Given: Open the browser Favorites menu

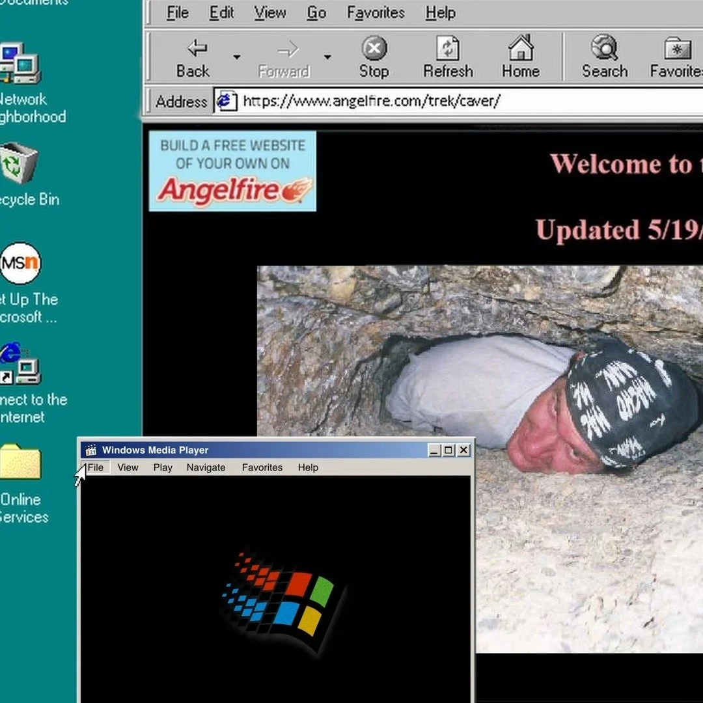Looking at the screenshot, I should pos(376,12).
